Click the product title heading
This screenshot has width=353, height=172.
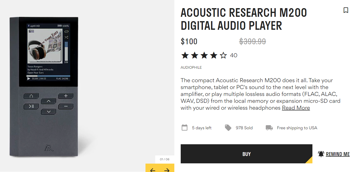tap(244, 19)
